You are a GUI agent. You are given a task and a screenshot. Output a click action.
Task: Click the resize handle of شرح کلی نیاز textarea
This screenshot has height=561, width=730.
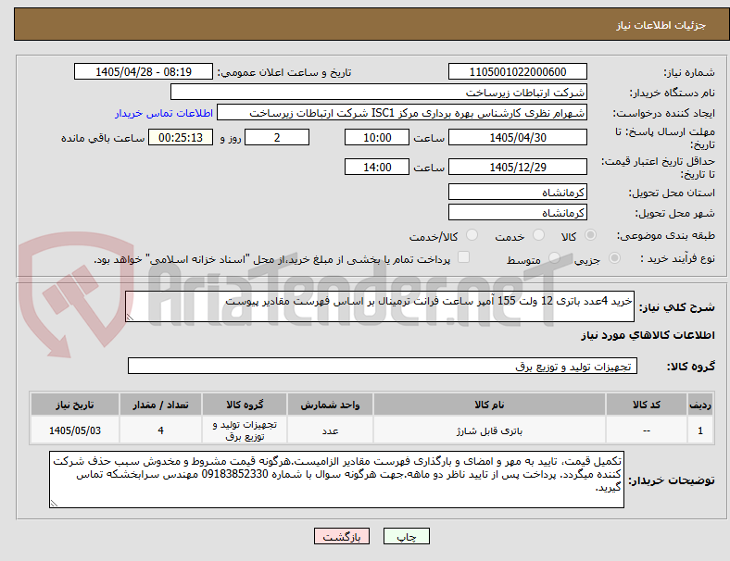130,318
